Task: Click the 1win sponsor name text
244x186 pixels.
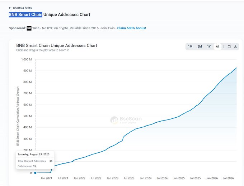Action: (x=36, y=28)
